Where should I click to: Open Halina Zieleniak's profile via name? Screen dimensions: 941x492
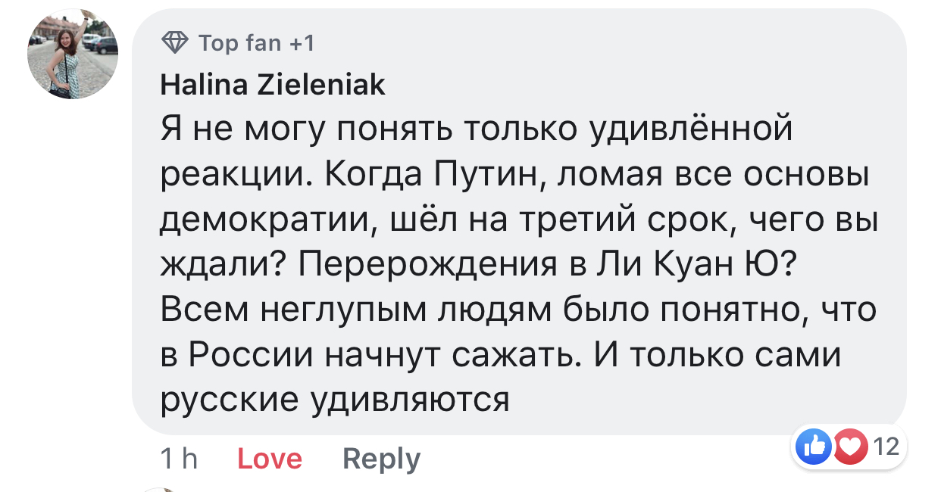coord(273,86)
